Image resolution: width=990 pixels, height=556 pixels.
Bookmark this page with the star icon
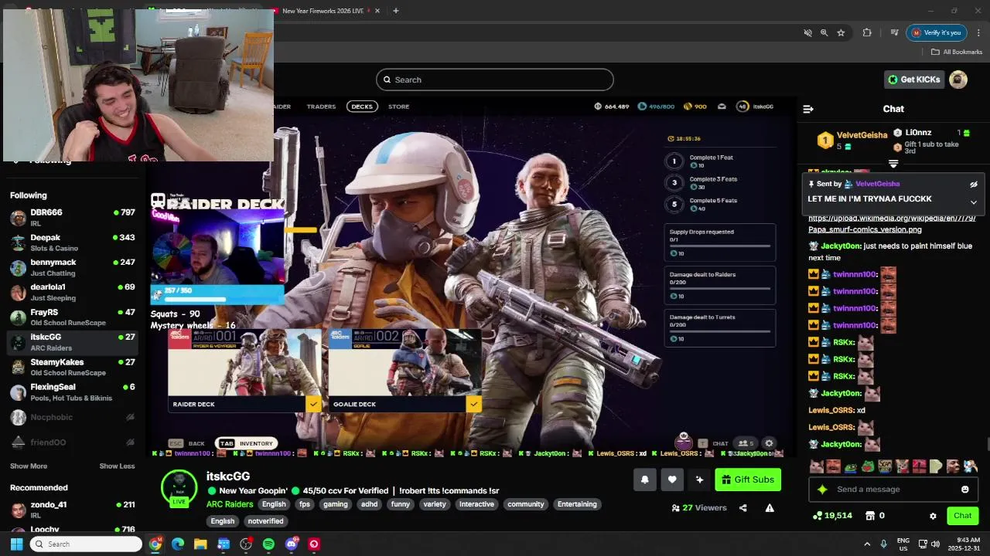[x=841, y=32]
